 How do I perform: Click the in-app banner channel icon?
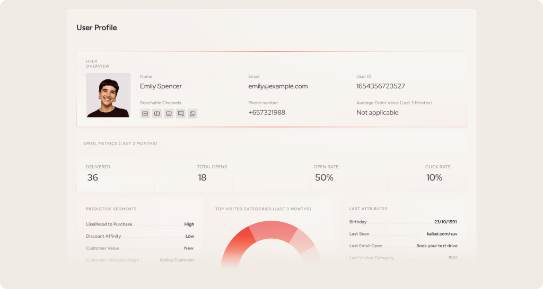pyautogui.click(x=169, y=113)
